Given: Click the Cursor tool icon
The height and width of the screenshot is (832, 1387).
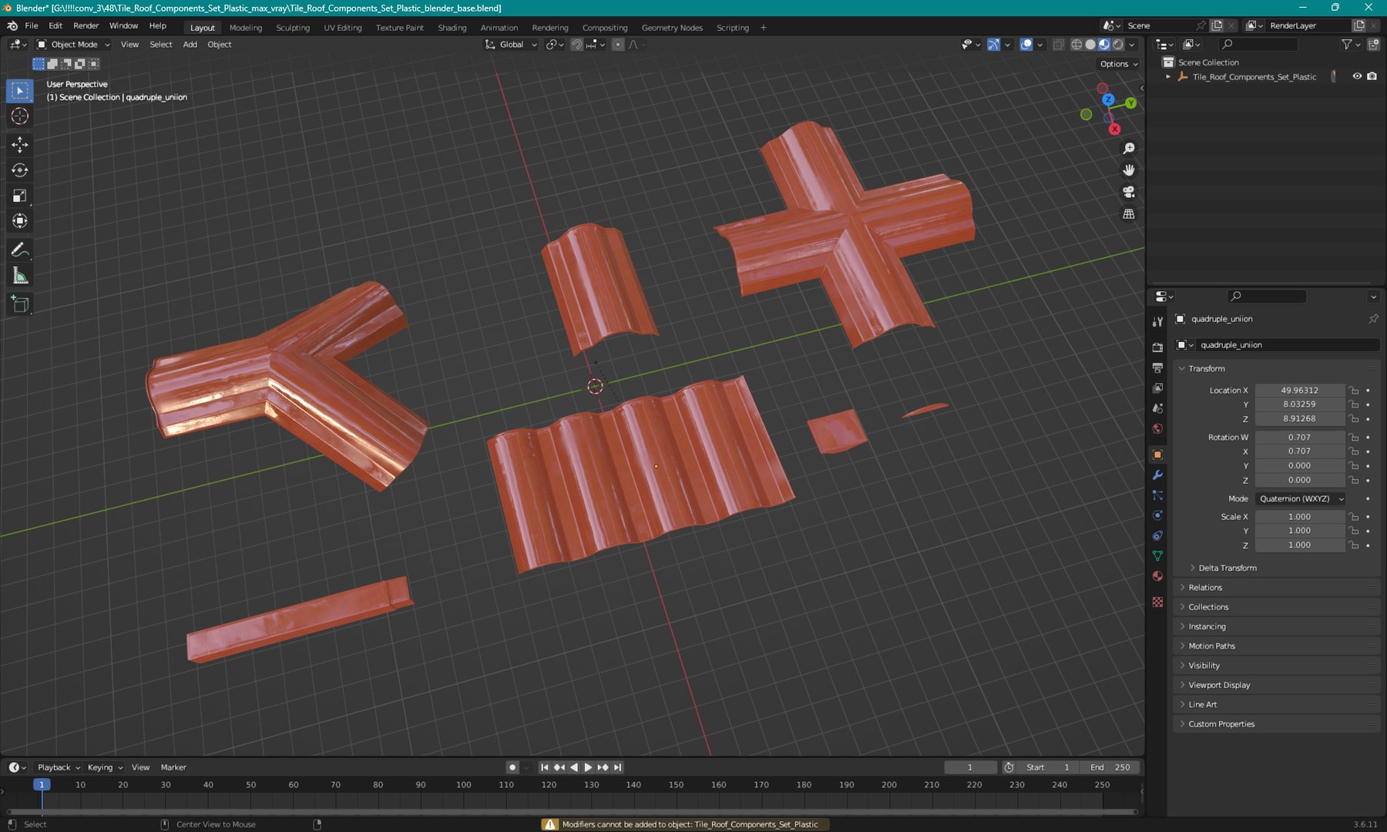Looking at the screenshot, I should [20, 116].
